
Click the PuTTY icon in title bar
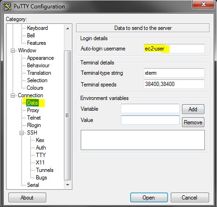pyautogui.click(x=7, y=7)
